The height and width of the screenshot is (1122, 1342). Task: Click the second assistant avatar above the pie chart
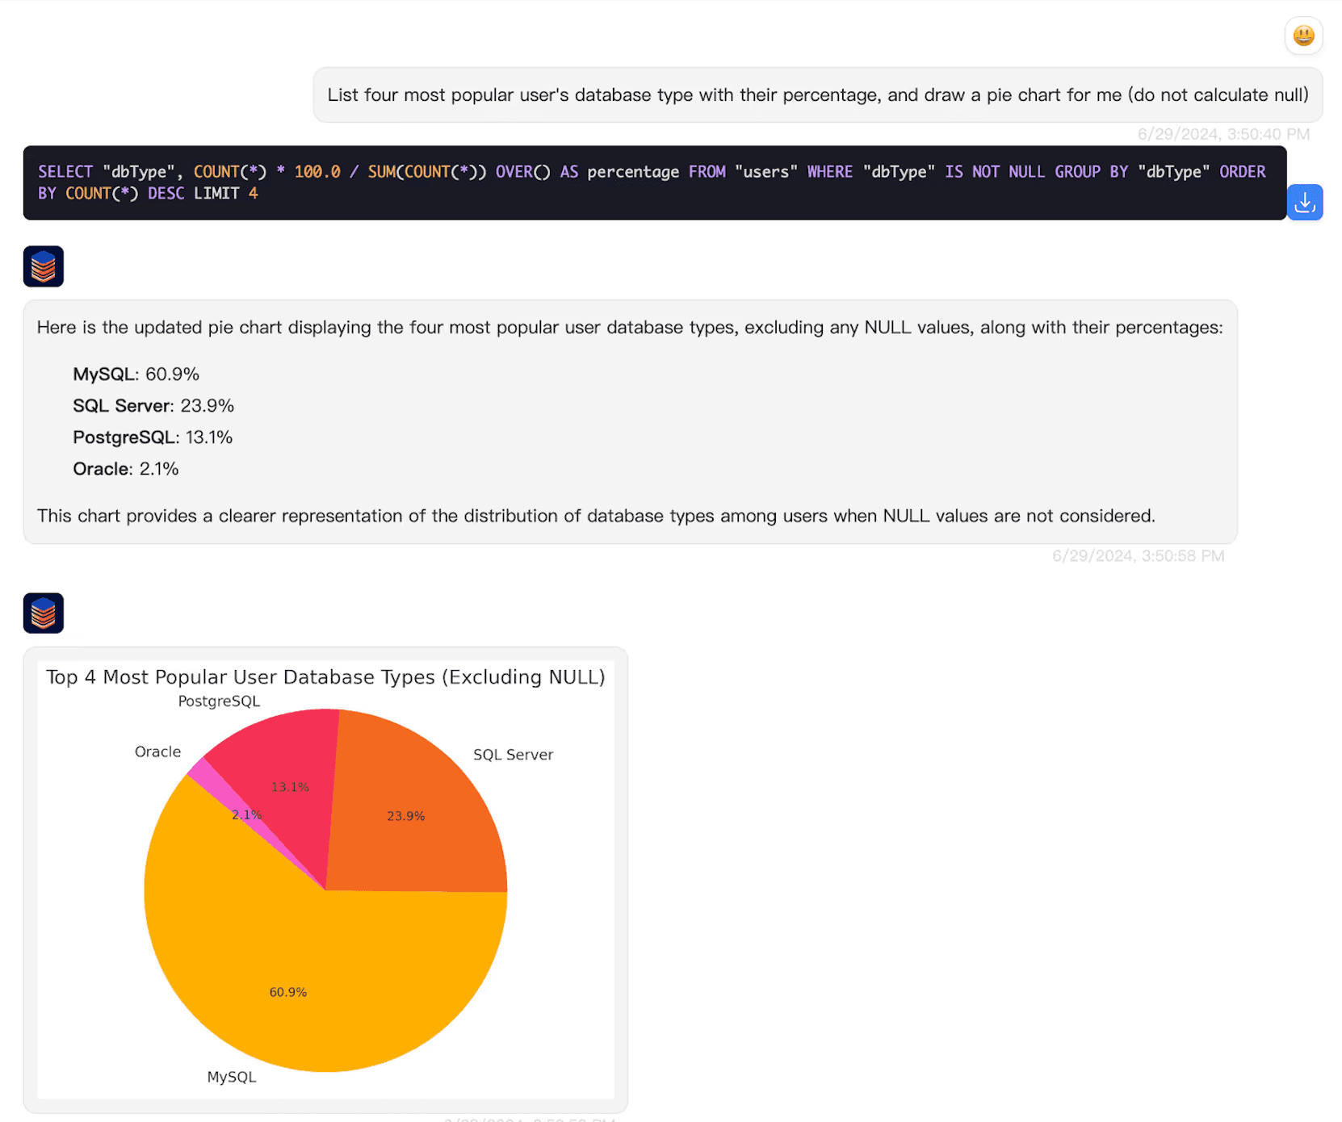click(x=43, y=613)
